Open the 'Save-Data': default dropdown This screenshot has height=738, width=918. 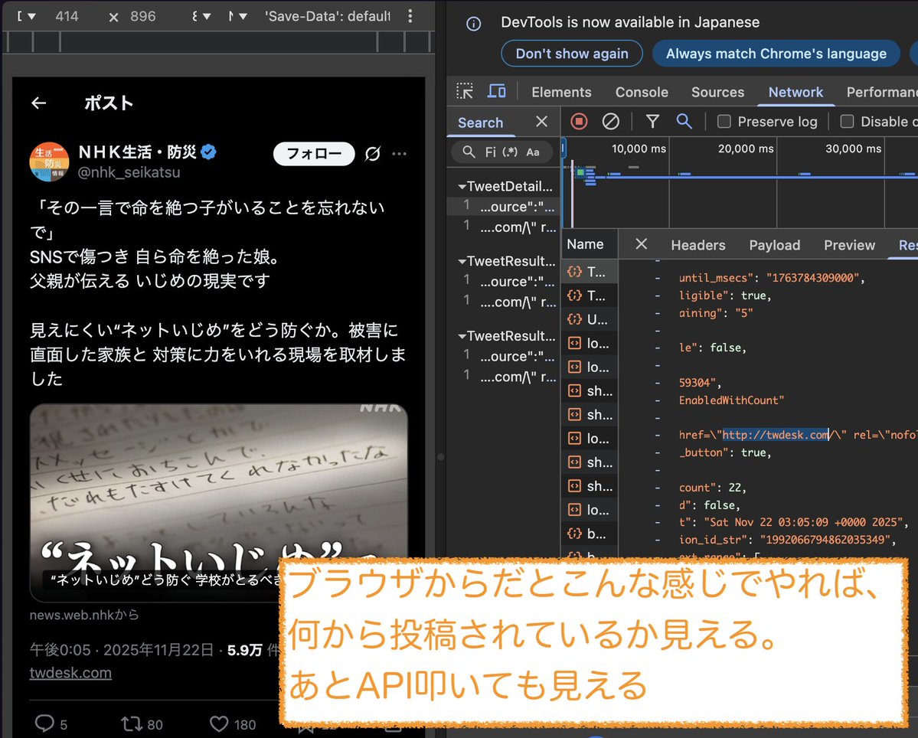coord(327,15)
